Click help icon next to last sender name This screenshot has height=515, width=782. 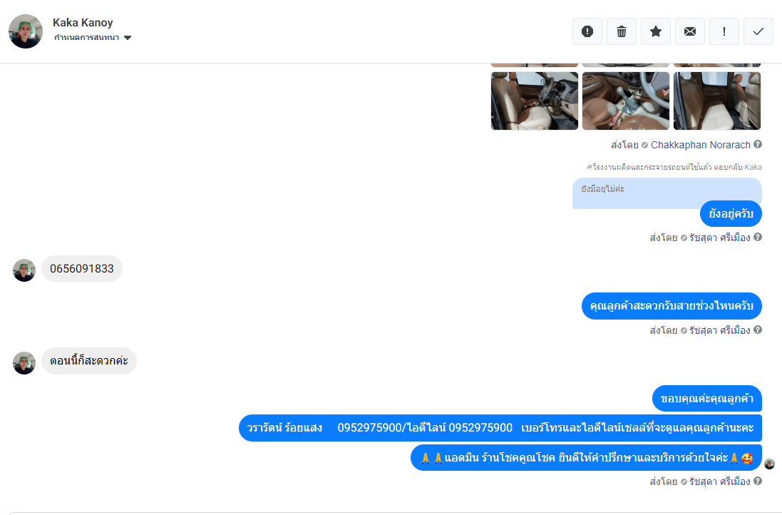click(x=758, y=481)
